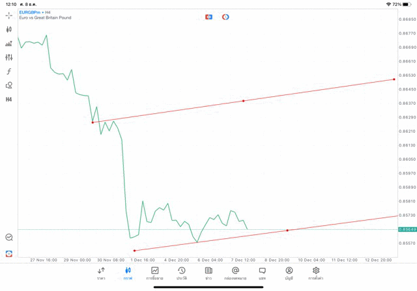Viewport: 417px width, 291px height.
Task: Open chart settings sliders icon
Action: pos(9,57)
